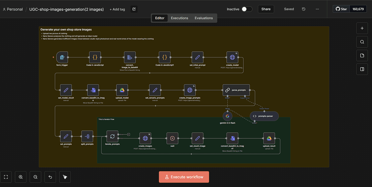Toggle the workflow Inactive switch

pos(247,9)
